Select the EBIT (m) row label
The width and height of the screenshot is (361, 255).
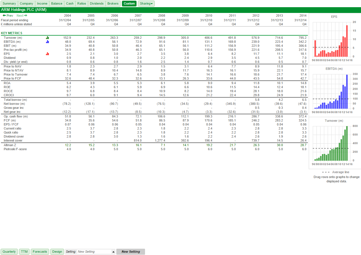(x=10, y=46)
